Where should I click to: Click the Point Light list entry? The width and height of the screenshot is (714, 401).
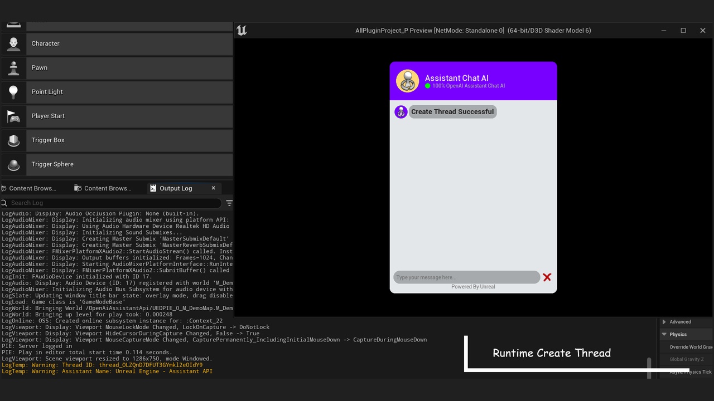(x=117, y=92)
